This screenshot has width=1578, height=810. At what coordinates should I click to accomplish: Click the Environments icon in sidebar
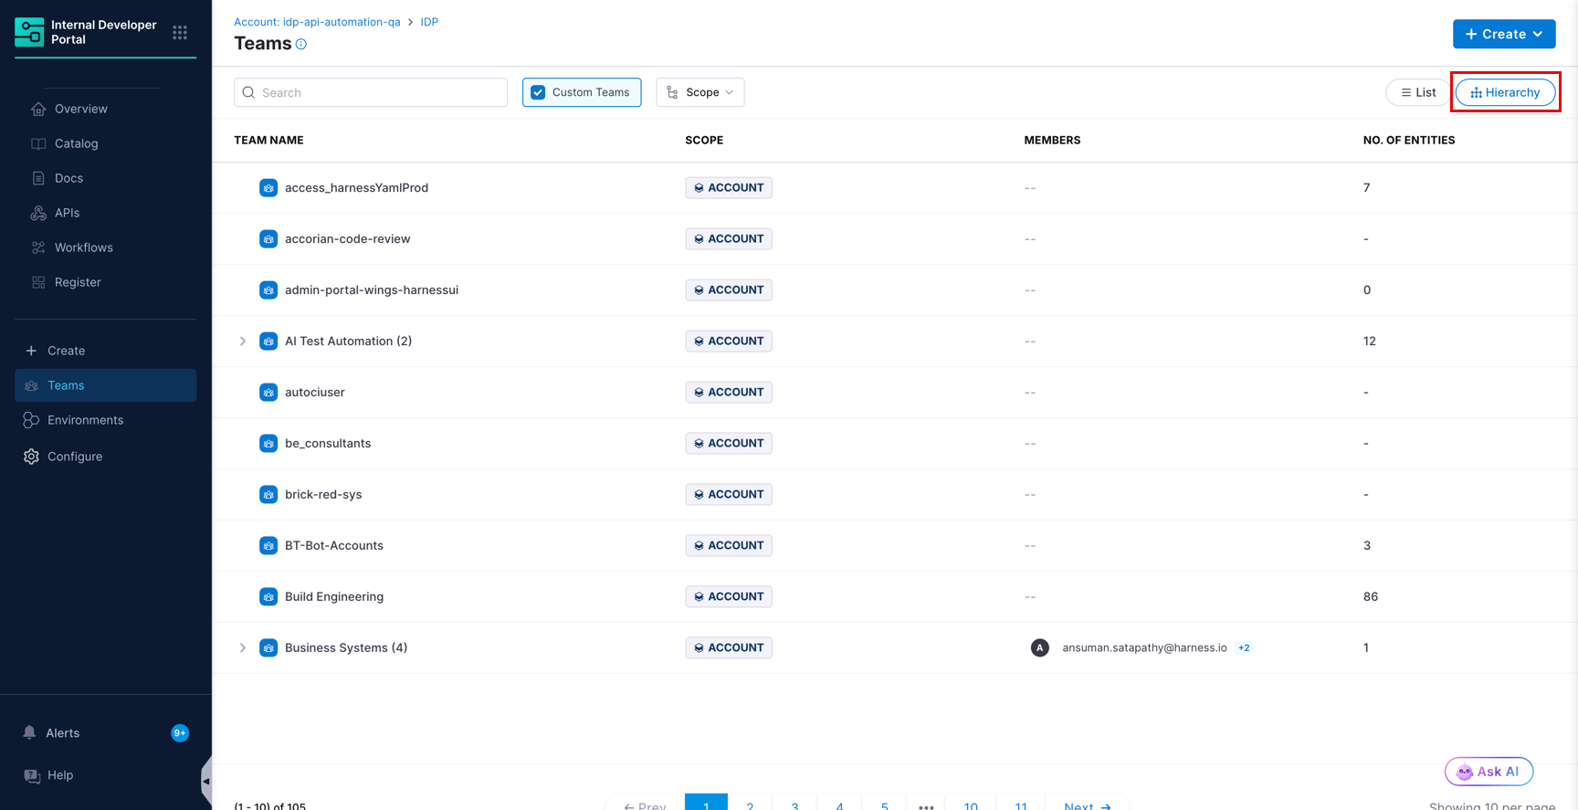[31, 420]
